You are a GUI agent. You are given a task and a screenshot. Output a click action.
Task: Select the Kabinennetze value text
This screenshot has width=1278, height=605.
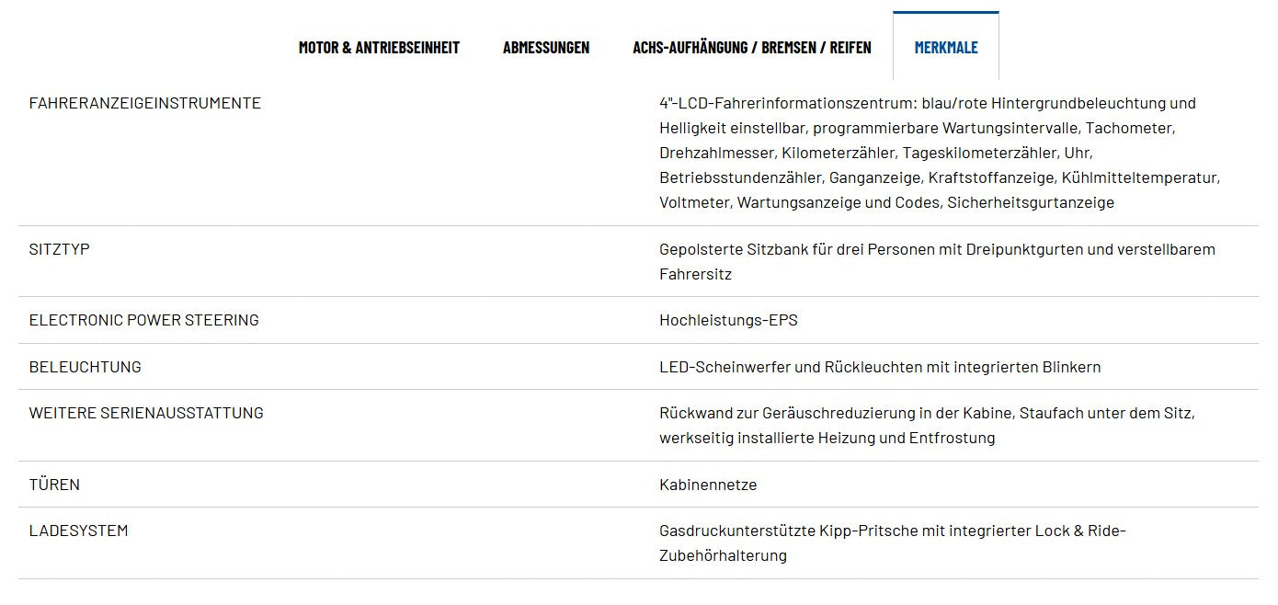[708, 485]
